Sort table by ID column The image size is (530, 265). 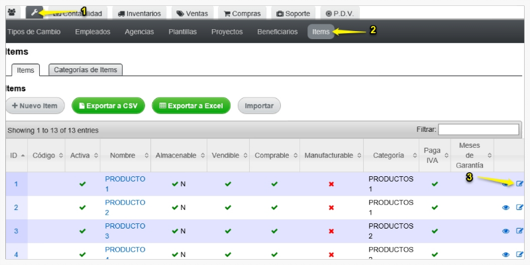coord(17,156)
